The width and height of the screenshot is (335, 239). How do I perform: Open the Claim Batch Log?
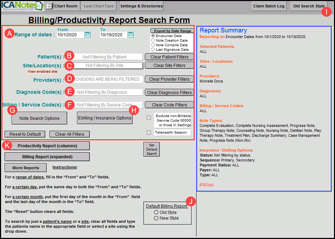(x=269, y=6)
